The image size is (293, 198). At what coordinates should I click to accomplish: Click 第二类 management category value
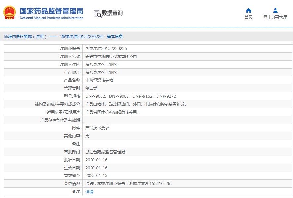[x=91, y=88]
